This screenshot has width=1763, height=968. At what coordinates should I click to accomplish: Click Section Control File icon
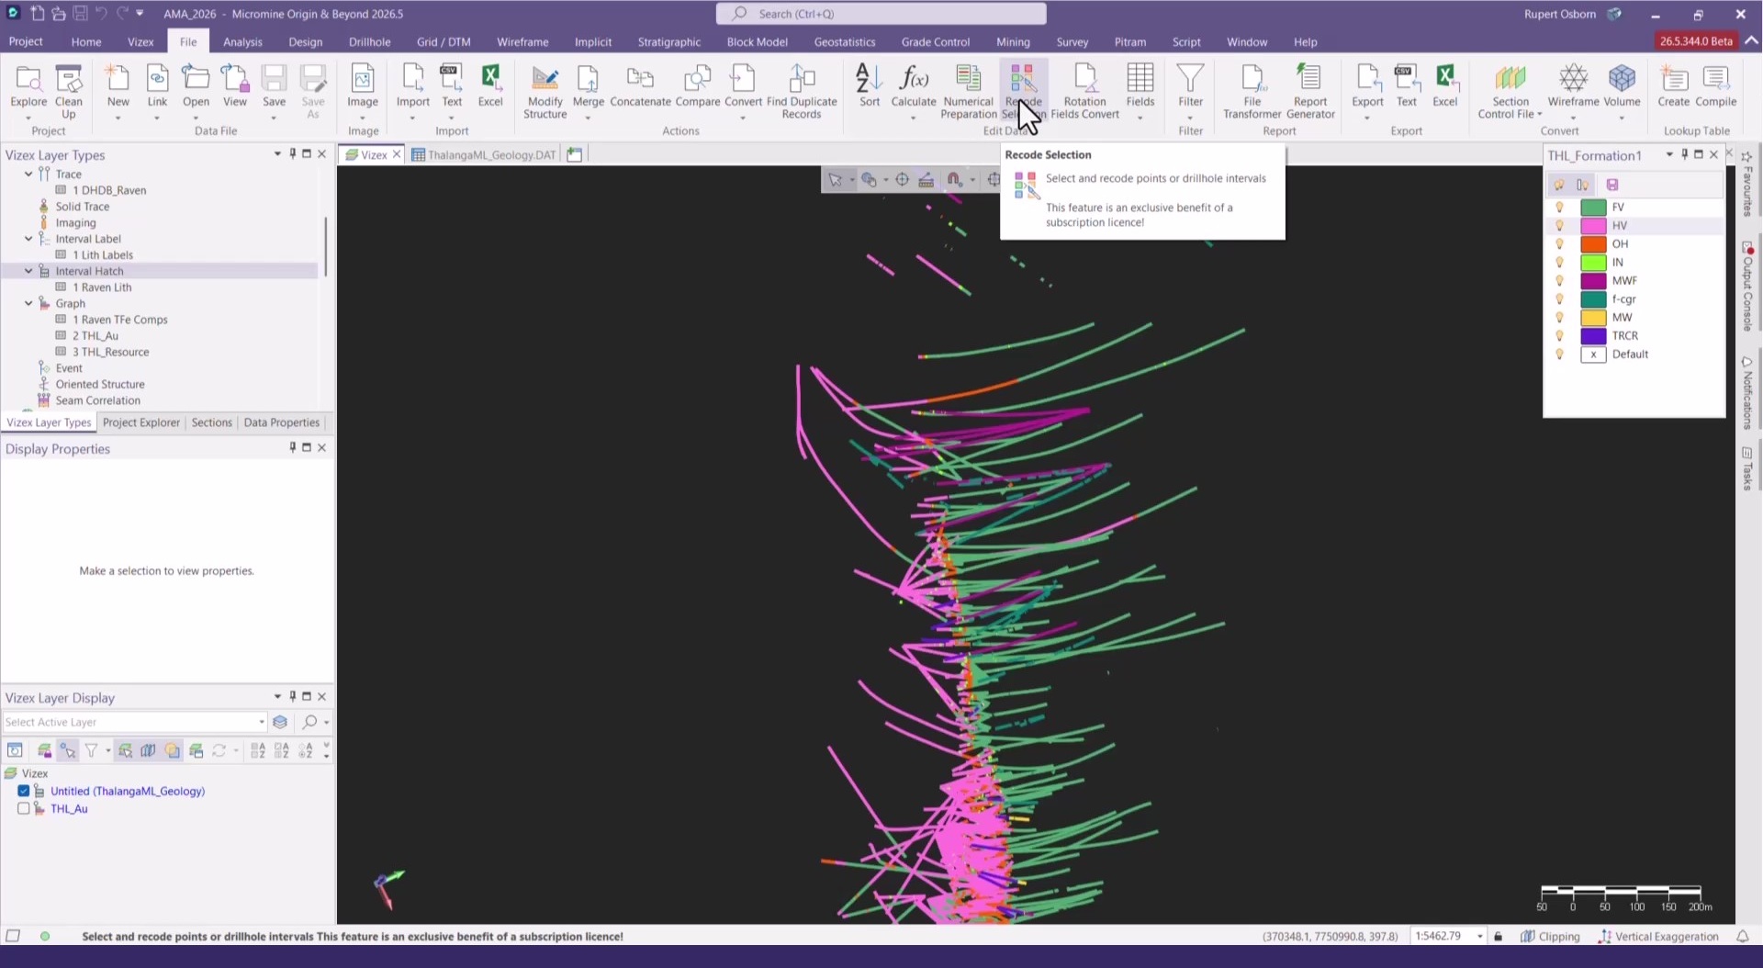(x=1510, y=91)
